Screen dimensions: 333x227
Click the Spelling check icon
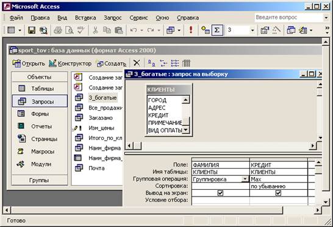(x=81, y=30)
